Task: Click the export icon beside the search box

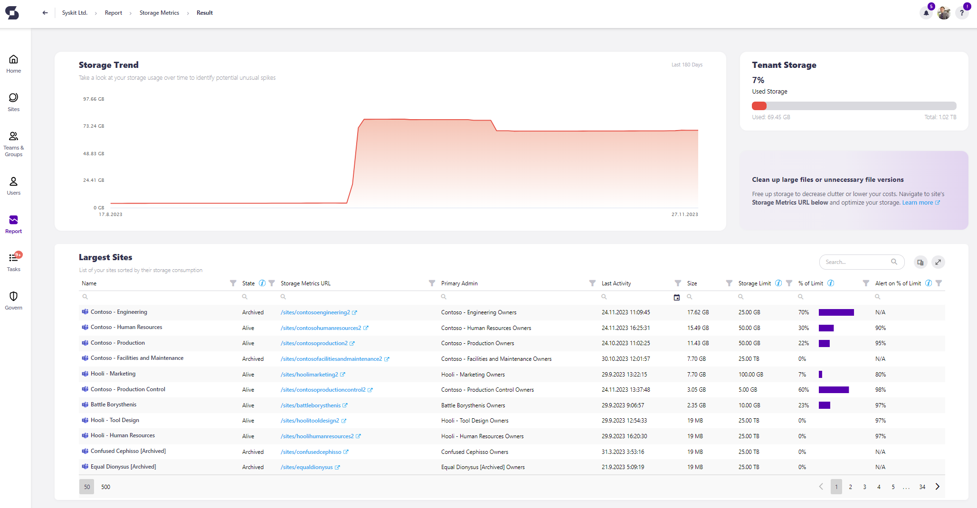Action: (x=920, y=262)
